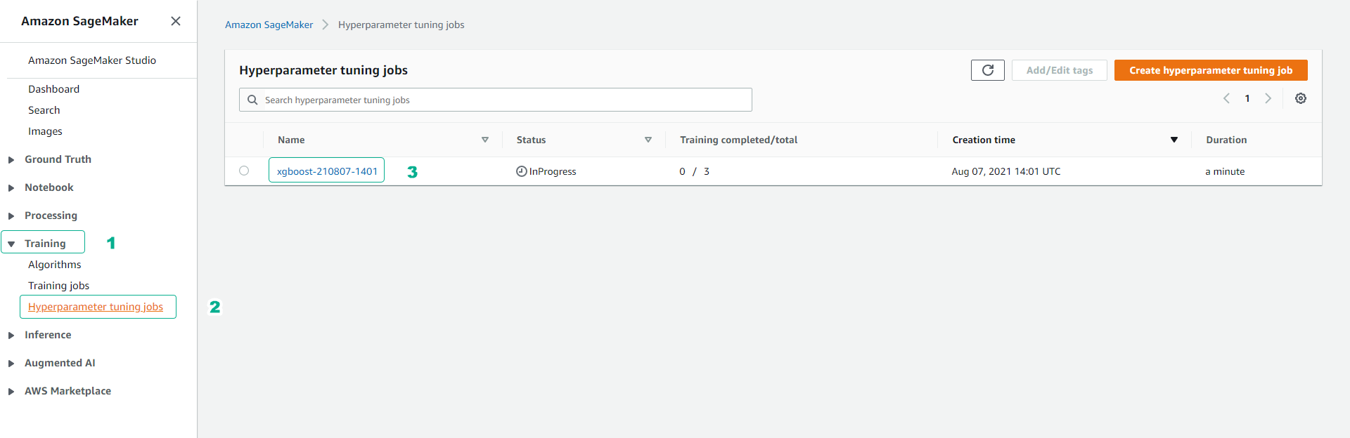Click the Amazon SageMaker sidebar title
The height and width of the screenshot is (438, 1350).
pos(79,21)
